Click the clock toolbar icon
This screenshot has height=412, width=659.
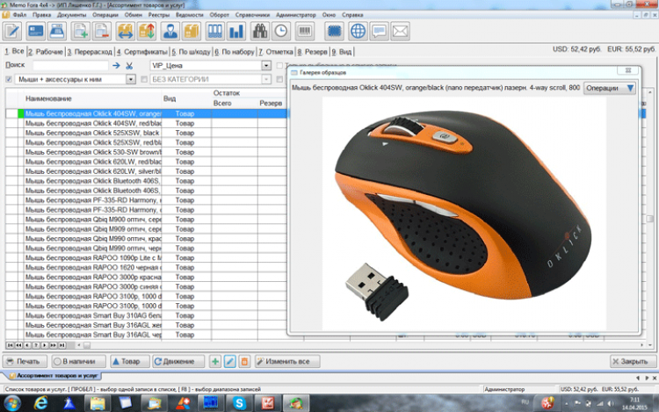[x=281, y=32]
